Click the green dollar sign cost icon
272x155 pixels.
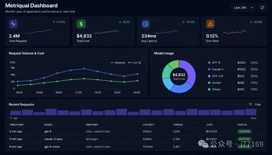click(81, 24)
